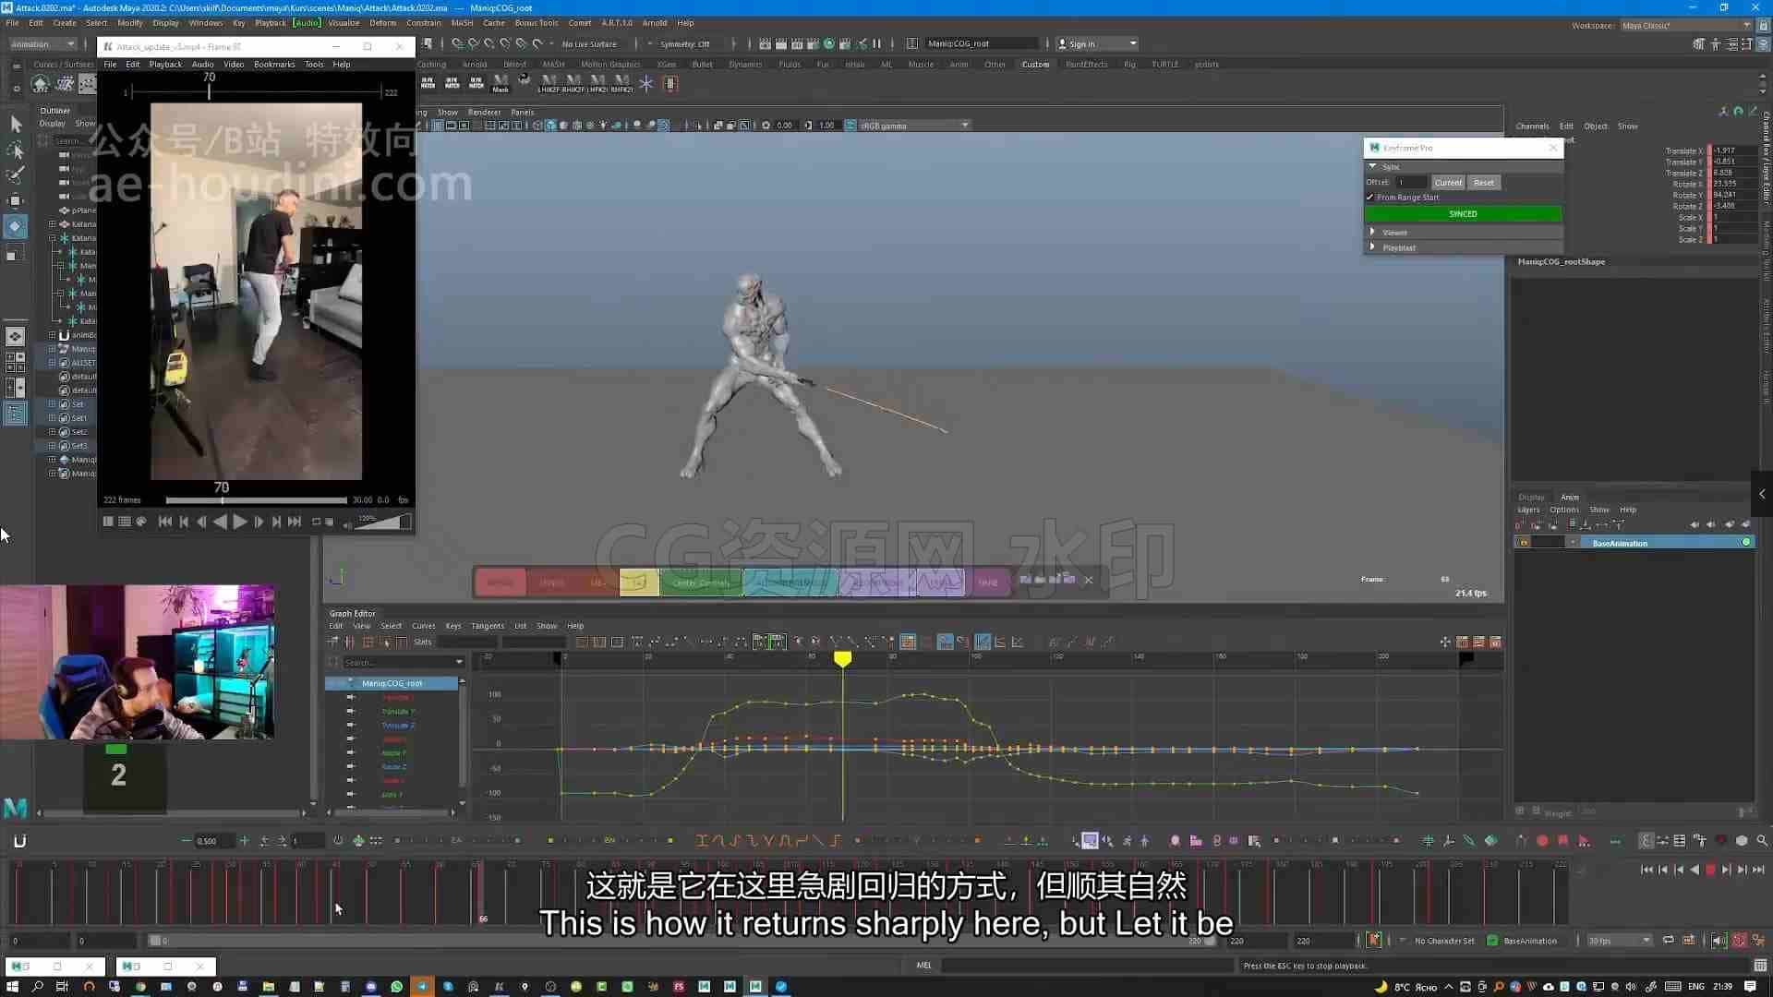Open the Deform menu in Maya menu bar

382,22
